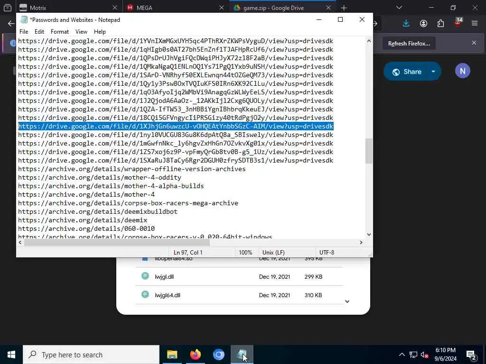This screenshot has height=364, width=486.
Task: Open the Notepad Help menu
Action: 100,32
